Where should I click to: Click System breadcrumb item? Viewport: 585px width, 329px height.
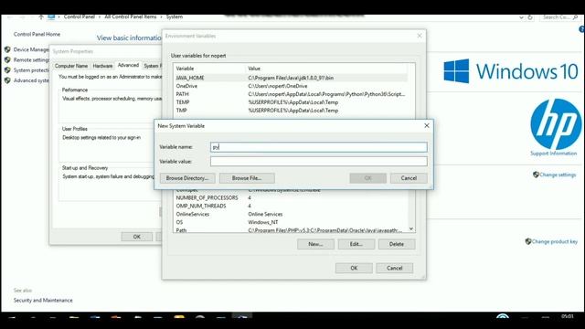(x=175, y=16)
